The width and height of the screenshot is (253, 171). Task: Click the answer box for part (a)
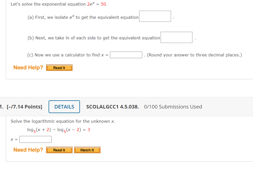click(x=155, y=16)
